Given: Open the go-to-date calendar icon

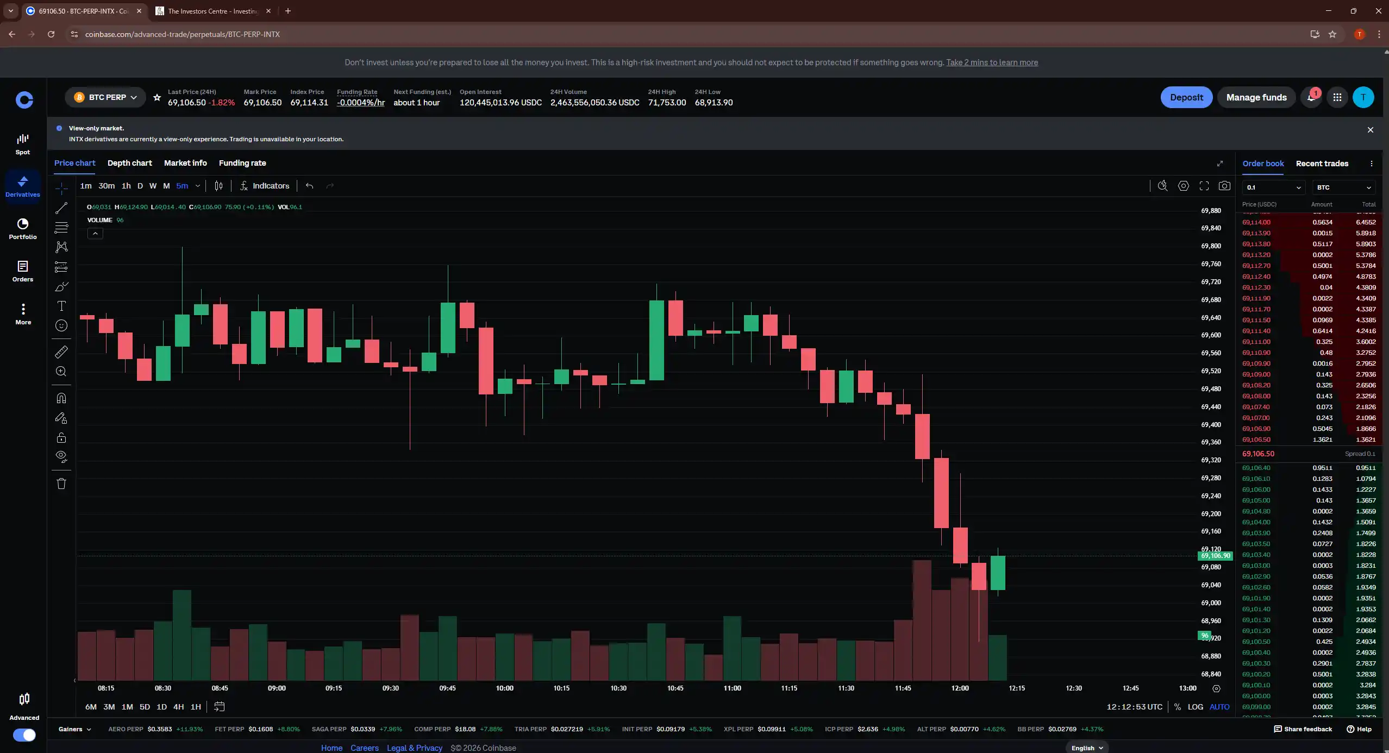Looking at the screenshot, I should tap(220, 707).
